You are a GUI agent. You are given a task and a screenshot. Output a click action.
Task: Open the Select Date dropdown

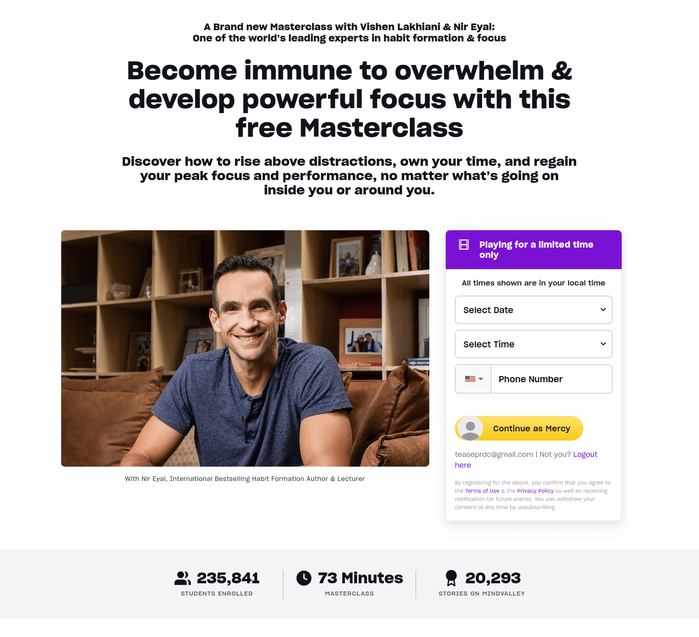tap(534, 310)
